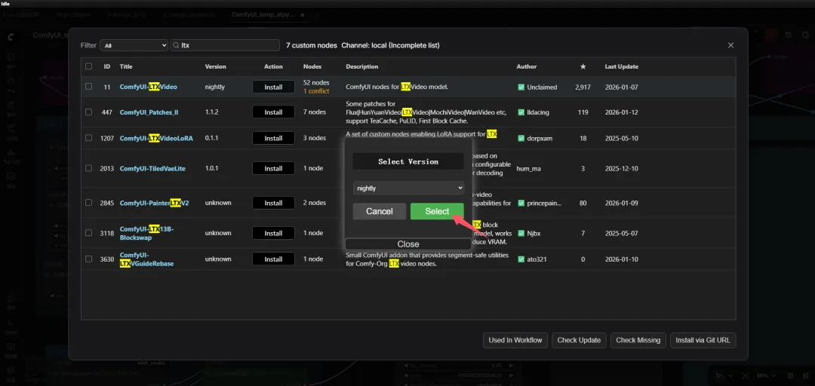This screenshot has height=386, width=815.
Task: Expand the nightly version dropdown
Action: coord(408,188)
